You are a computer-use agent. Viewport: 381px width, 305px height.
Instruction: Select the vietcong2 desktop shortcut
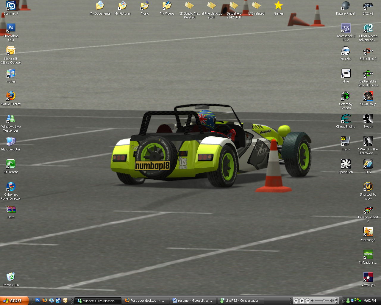[x=368, y=234]
